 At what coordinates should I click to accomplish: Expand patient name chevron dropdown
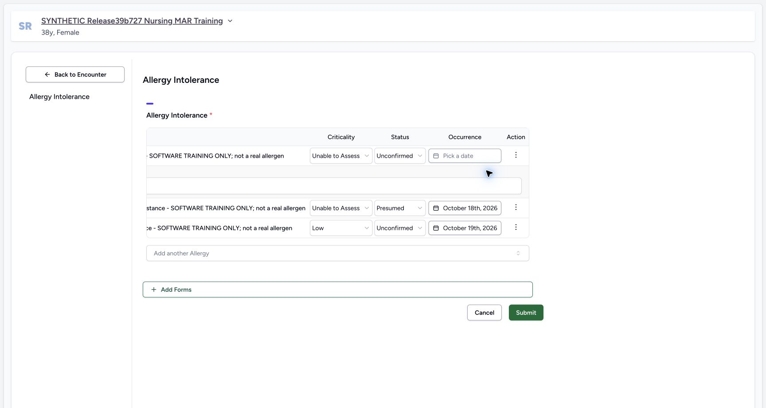tap(230, 21)
